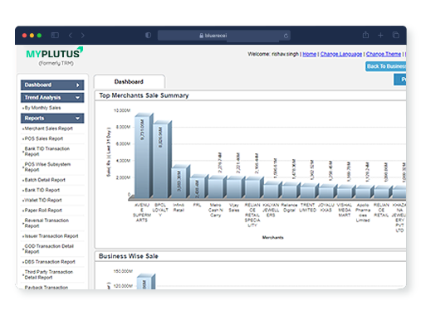Go forward with the browser forward arrow
This screenshot has height=320, width=426.
tap(82, 36)
